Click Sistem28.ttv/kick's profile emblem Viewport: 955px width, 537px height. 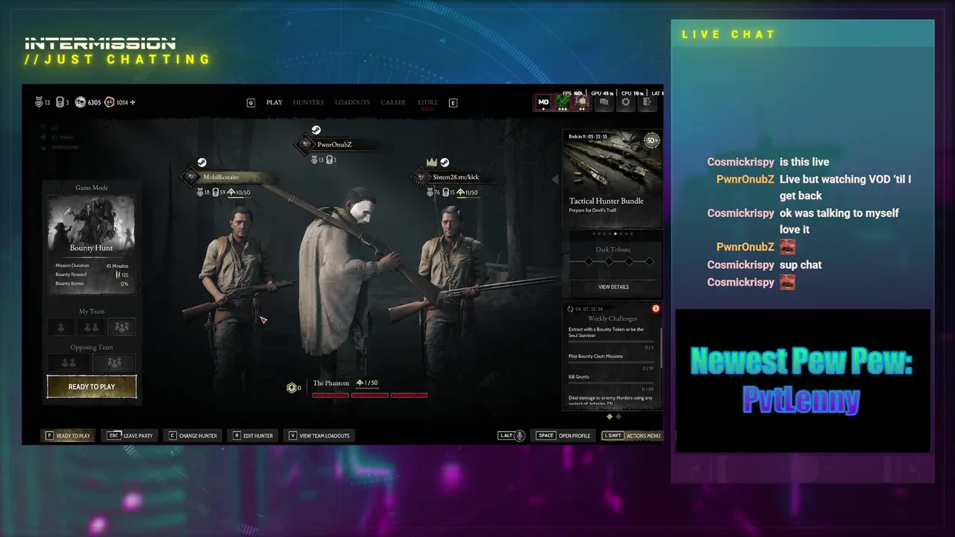coord(421,177)
